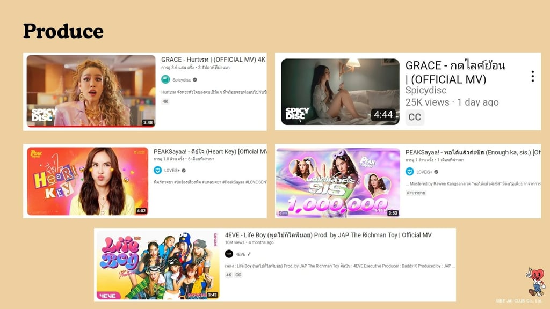
Task: Click the 4EVE logo on Life Boy thumbnail
Action: (x=107, y=296)
